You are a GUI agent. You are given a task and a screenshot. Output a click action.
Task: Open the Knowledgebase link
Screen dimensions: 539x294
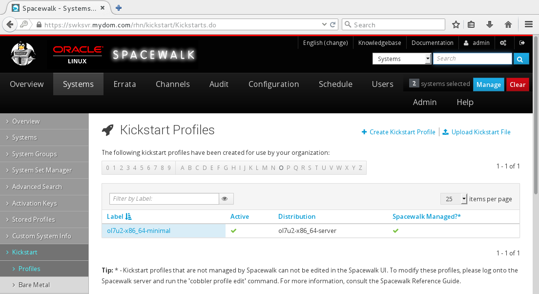coord(379,43)
